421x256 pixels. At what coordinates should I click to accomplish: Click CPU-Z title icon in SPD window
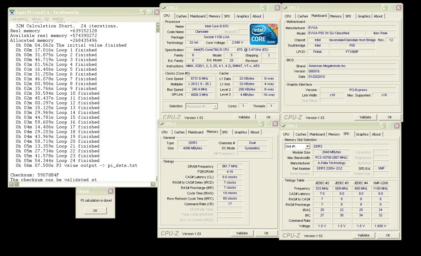pos(283,126)
